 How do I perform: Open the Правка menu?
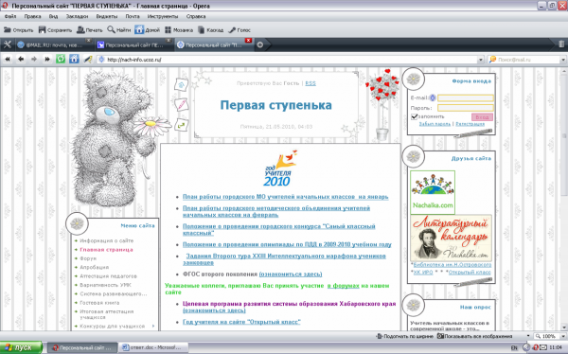click(32, 16)
